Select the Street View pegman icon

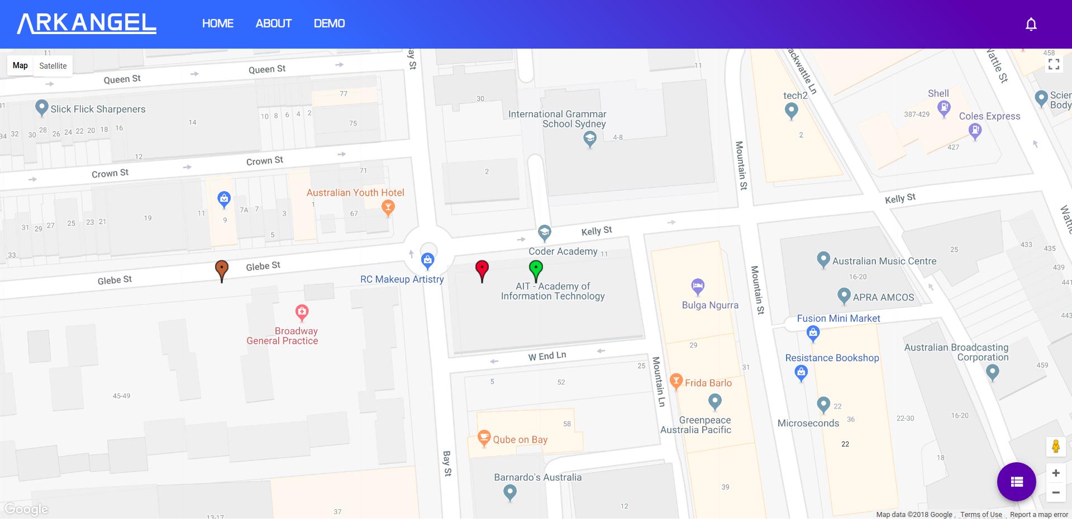[1055, 447]
